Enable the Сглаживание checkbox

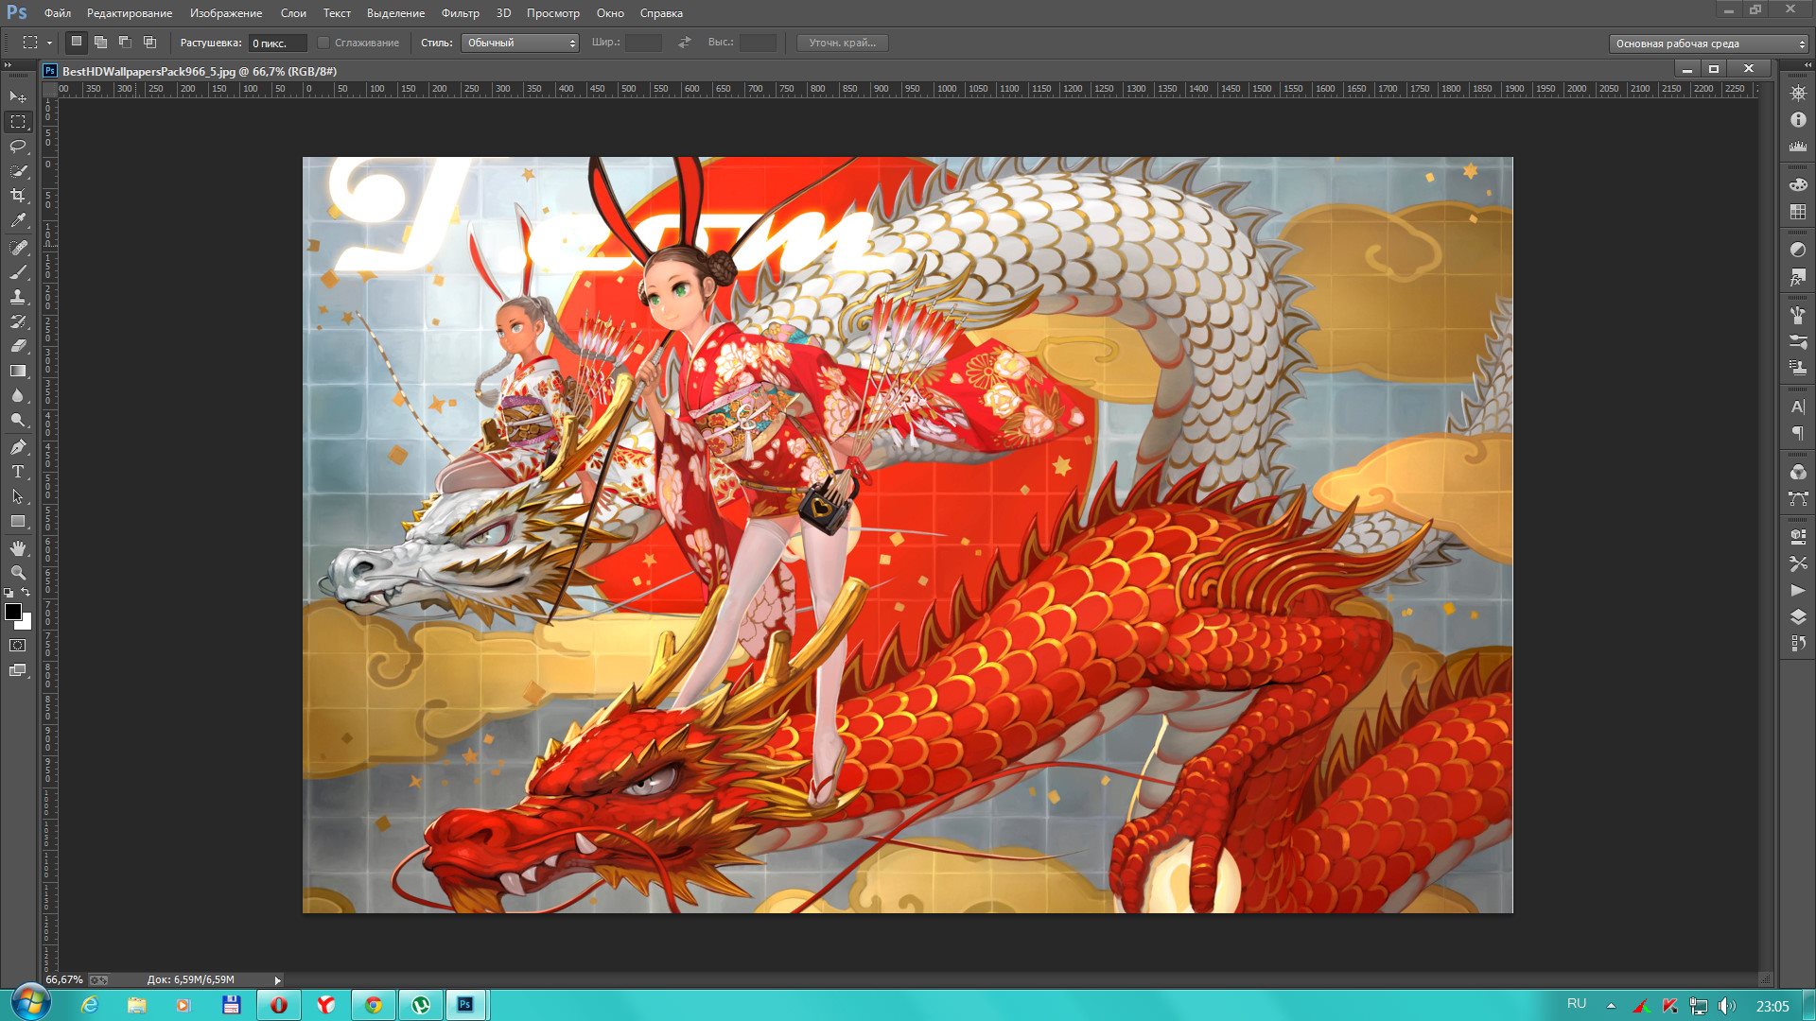[x=323, y=43]
